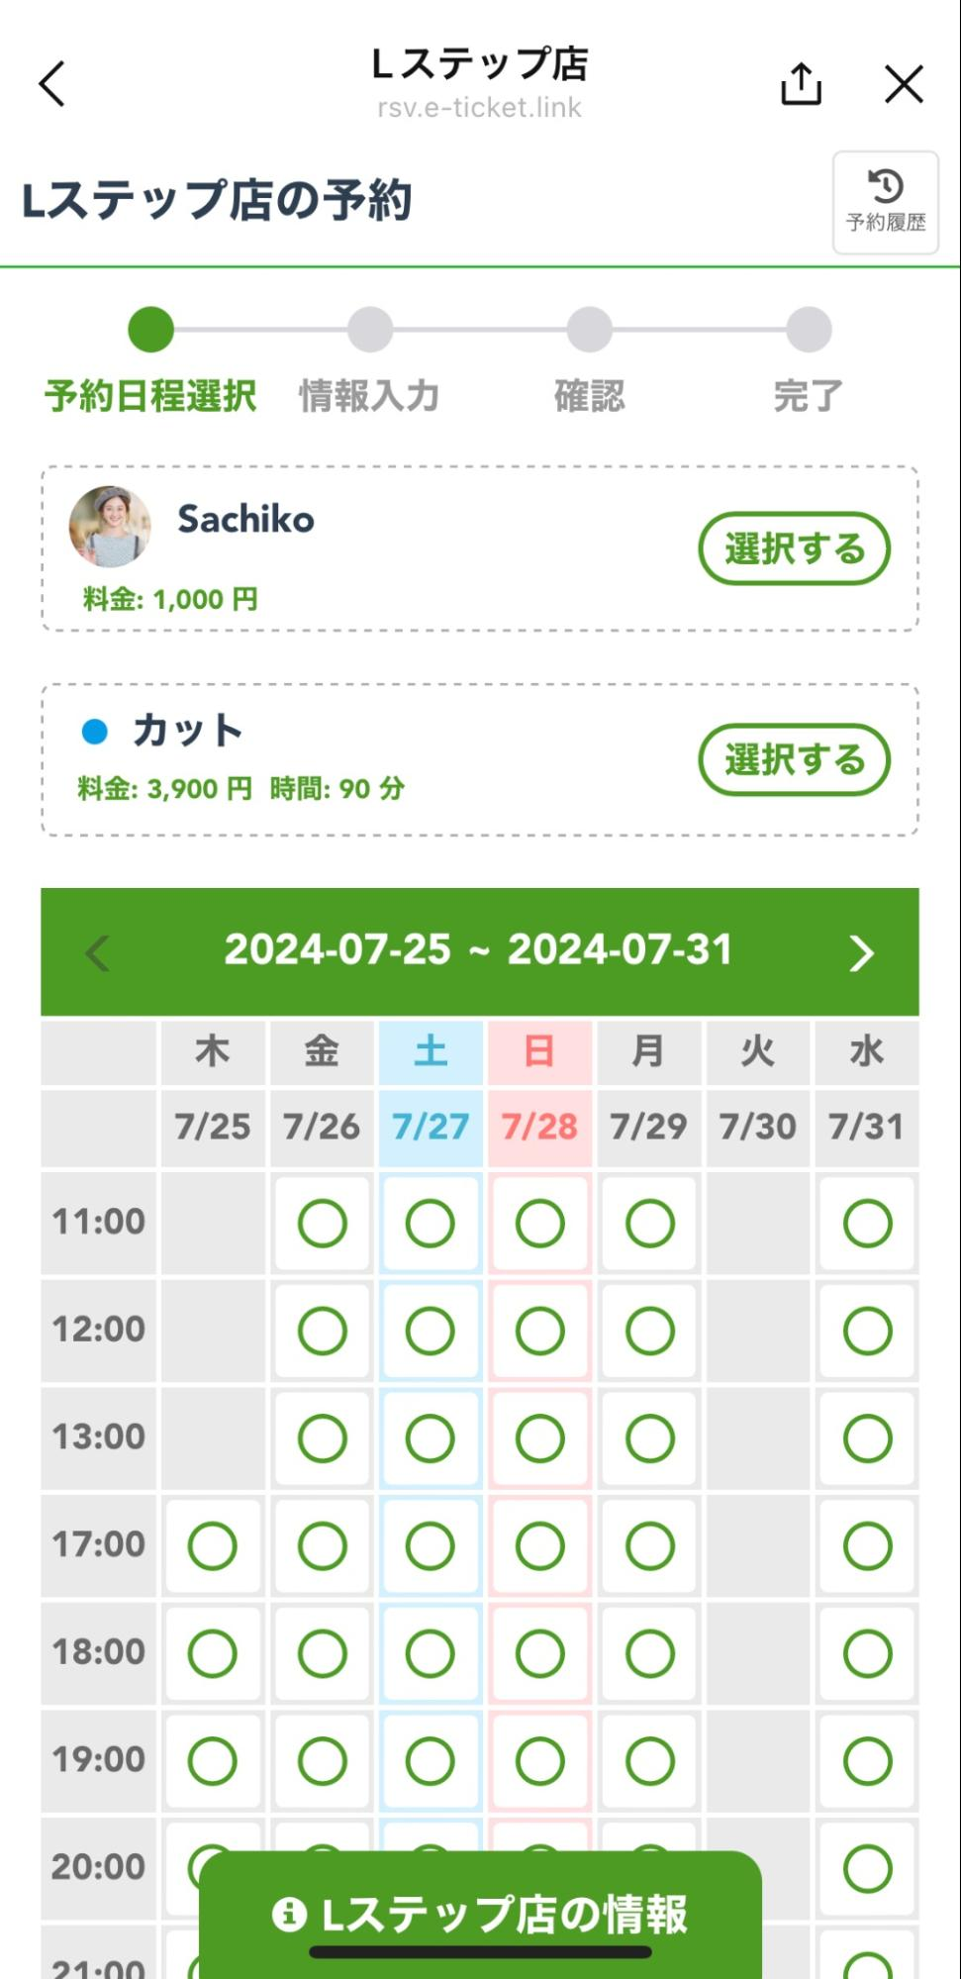Tap the share icon in header
This screenshot has width=961, height=1979.
point(801,84)
